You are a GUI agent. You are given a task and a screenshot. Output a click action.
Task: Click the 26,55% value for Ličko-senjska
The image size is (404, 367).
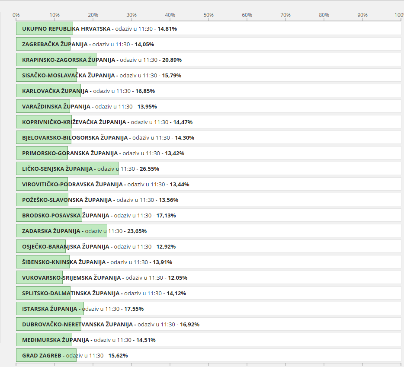point(149,169)
